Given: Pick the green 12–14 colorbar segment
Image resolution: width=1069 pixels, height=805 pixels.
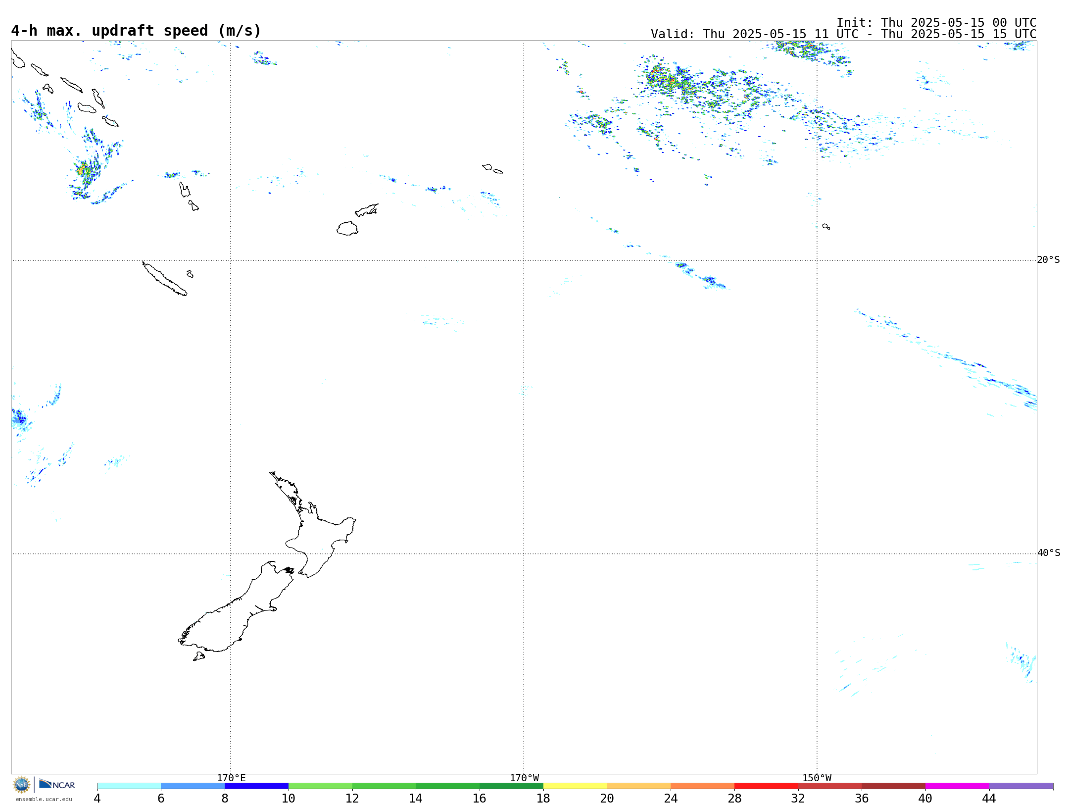Looking at the screenshot, I should (x=384, y=786).
